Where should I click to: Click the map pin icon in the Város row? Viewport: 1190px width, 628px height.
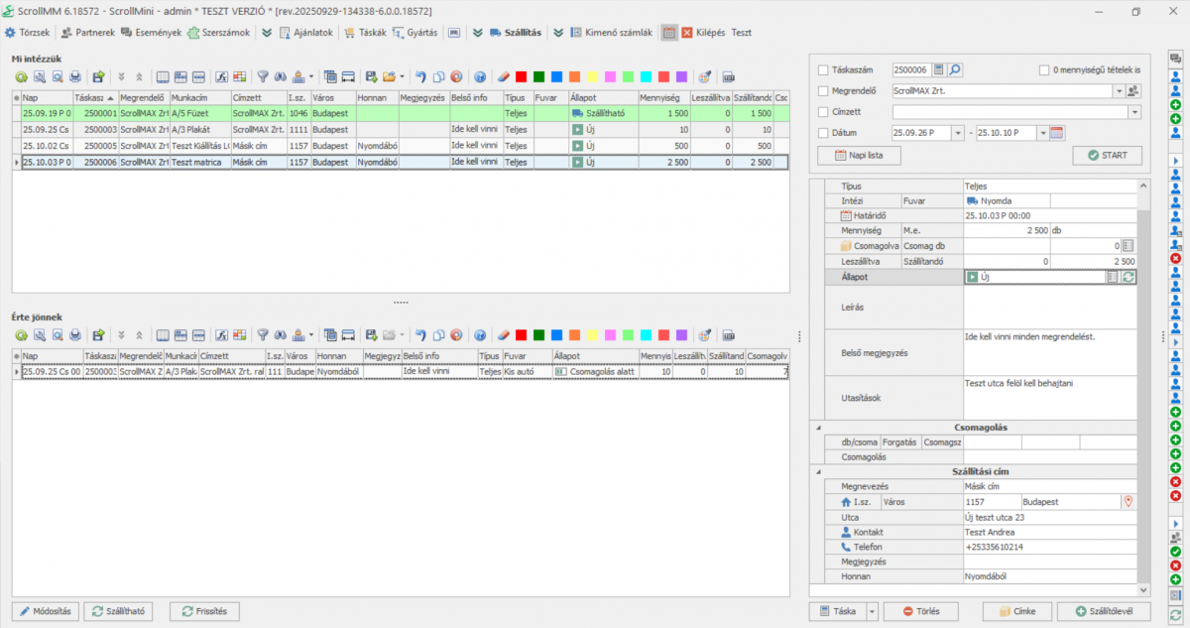pyautogui.click(x=1128, y=502)
